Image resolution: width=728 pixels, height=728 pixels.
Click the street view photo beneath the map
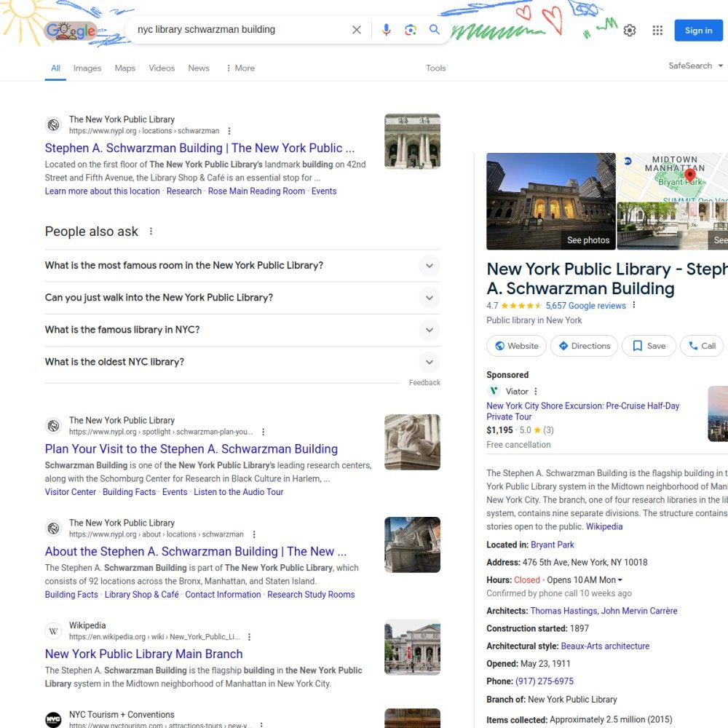(672, 226)
